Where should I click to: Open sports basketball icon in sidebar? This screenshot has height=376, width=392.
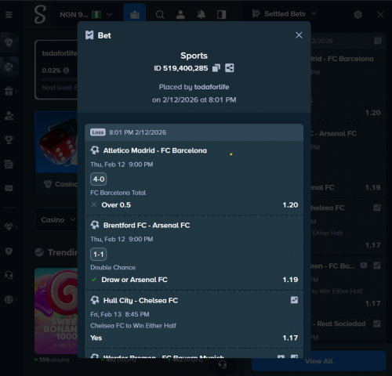9,67
